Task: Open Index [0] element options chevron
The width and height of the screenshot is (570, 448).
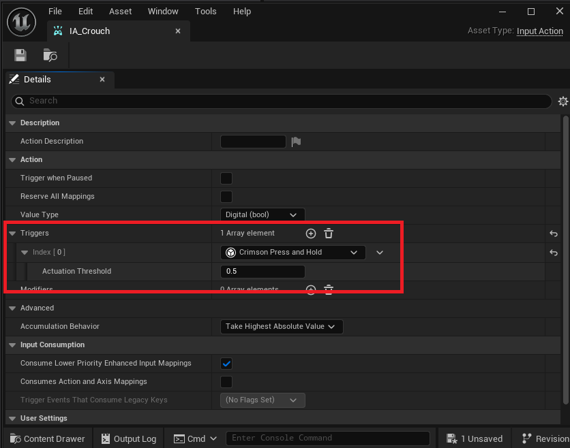Action: pos(380,253)
